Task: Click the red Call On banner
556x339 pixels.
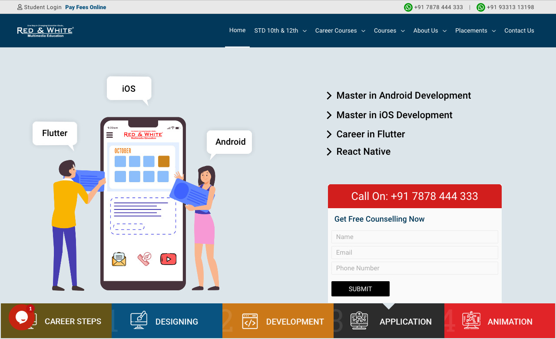Action: [x=415, y=196]
